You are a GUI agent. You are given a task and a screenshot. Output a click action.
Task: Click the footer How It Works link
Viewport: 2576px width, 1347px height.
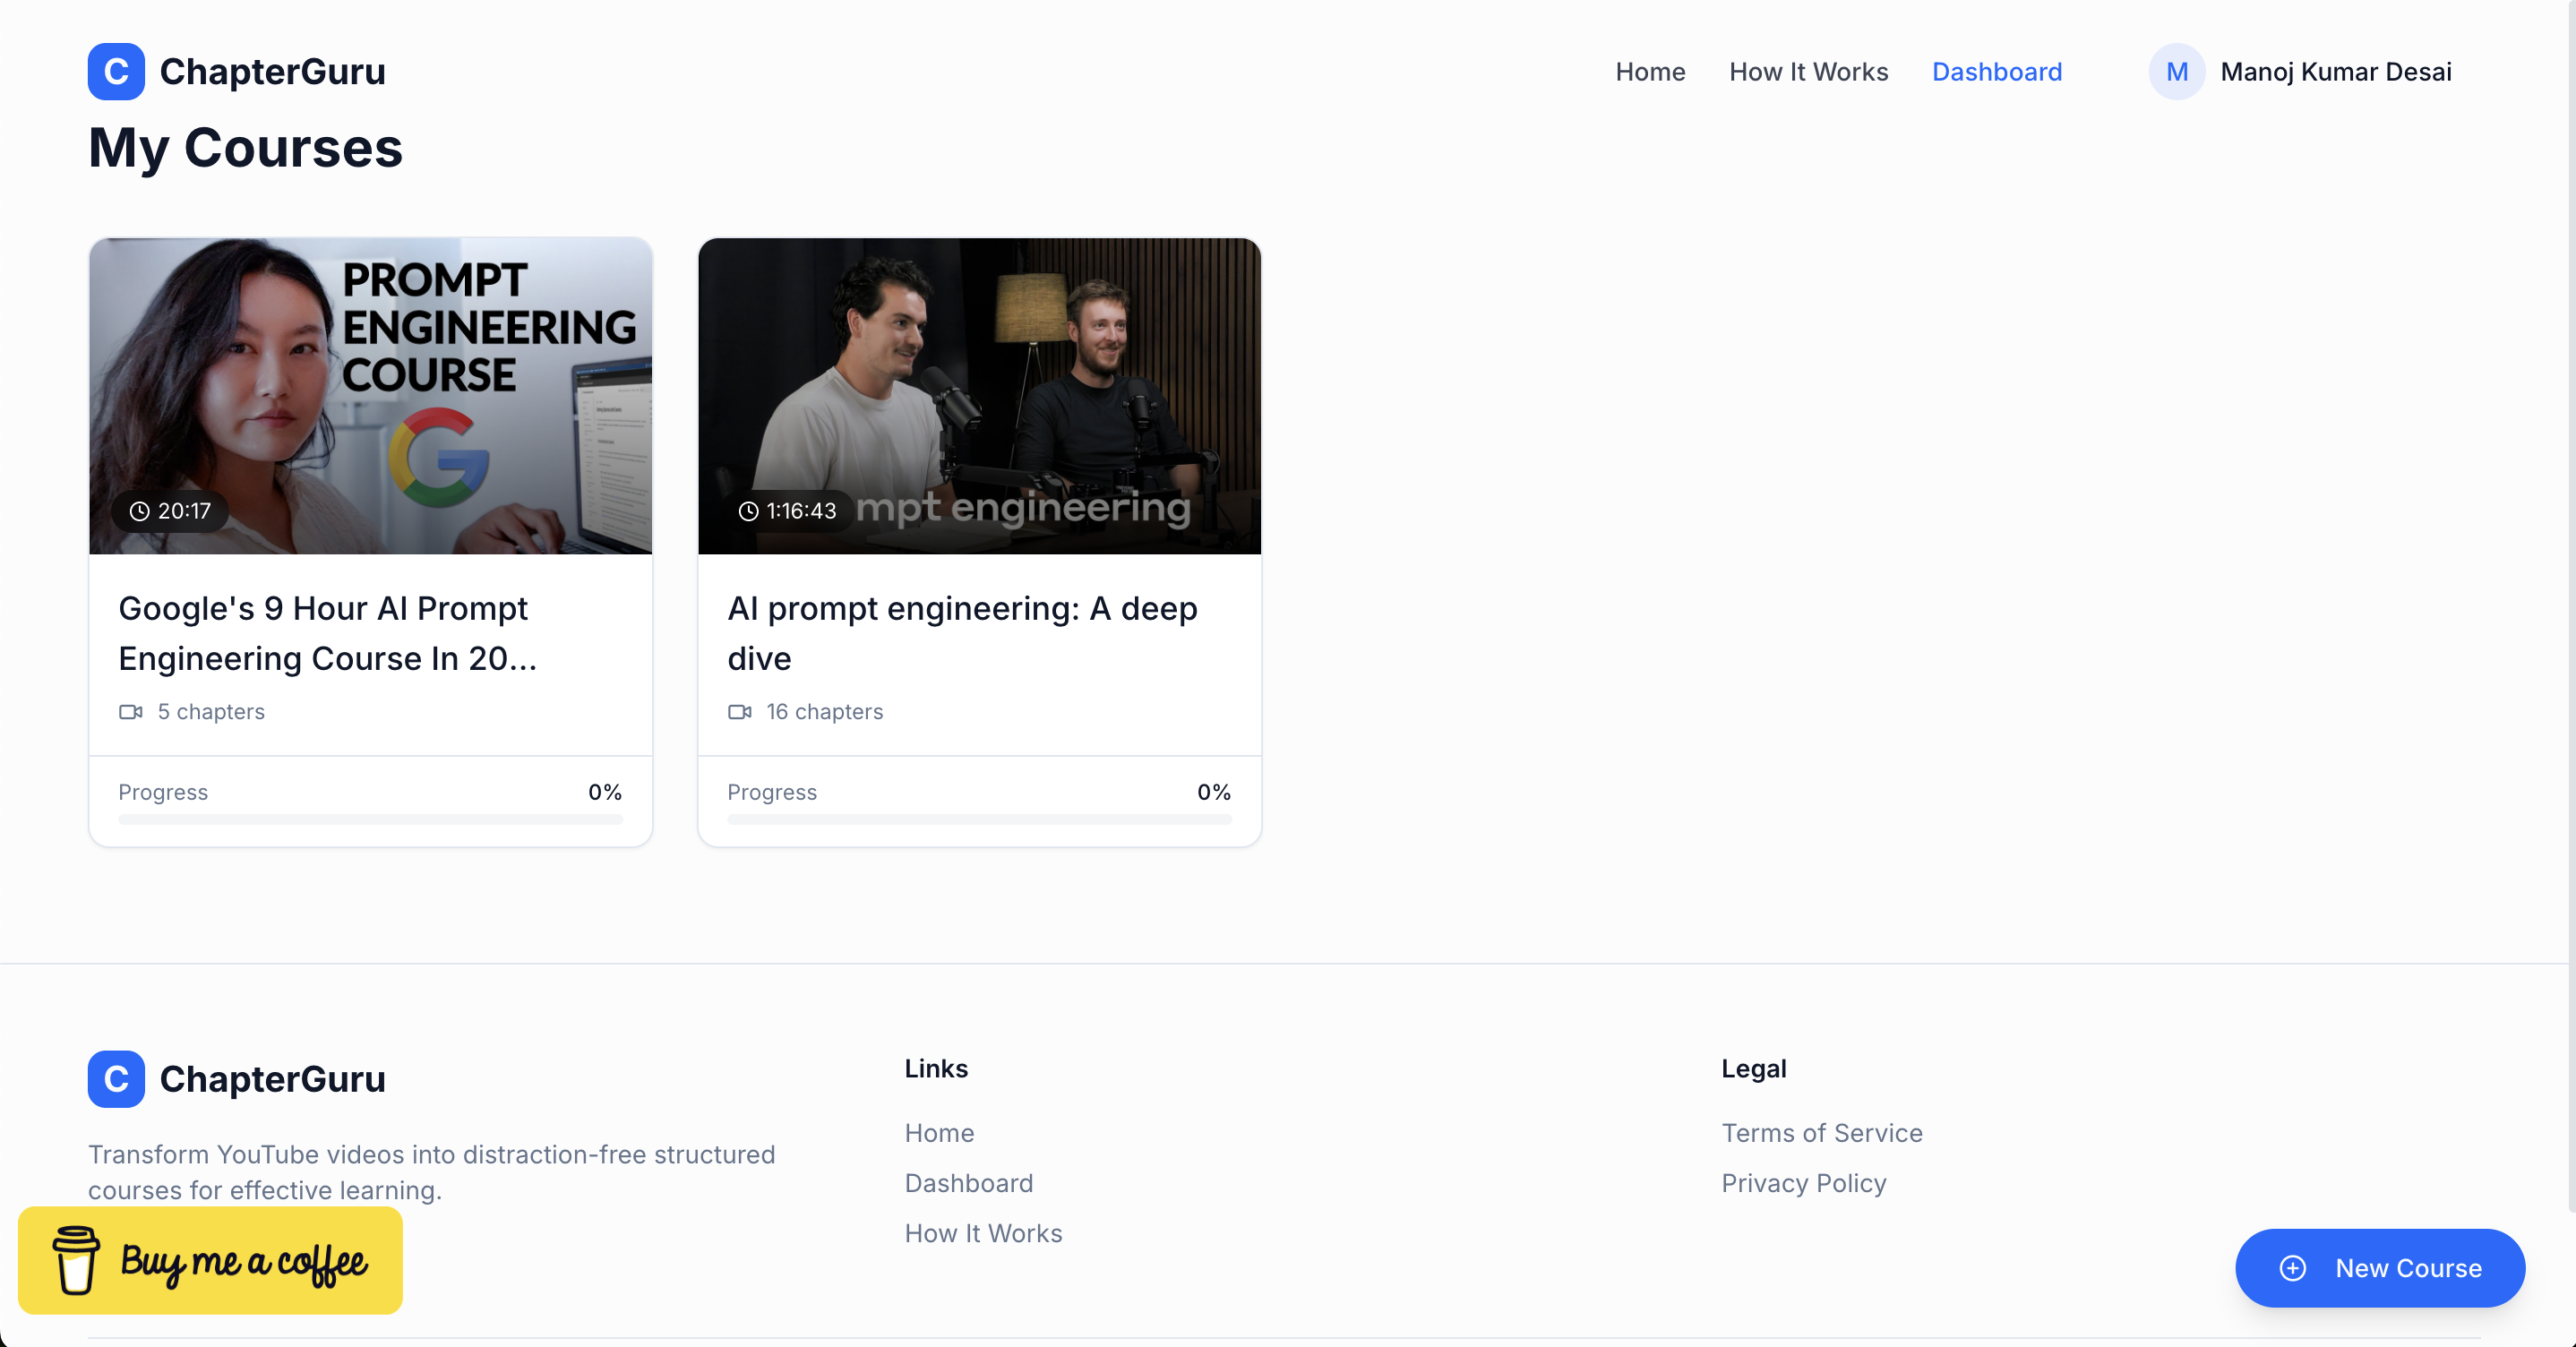(983, 1233)
